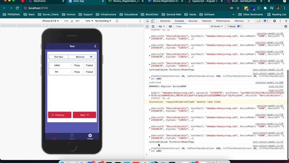
Task: Open DevTools settings gear in tab bar
Action: pos(275,21)
